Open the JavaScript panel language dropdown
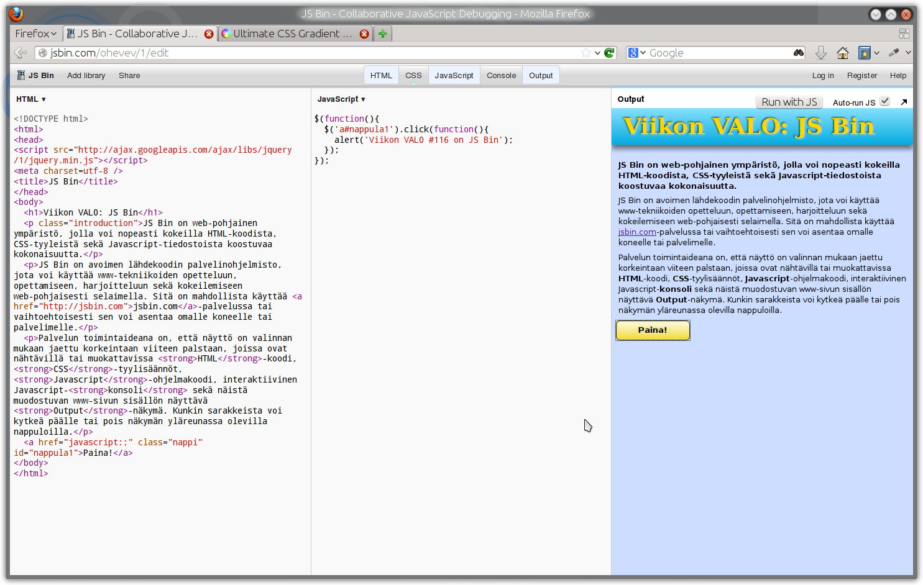 [x=341, y=99]
